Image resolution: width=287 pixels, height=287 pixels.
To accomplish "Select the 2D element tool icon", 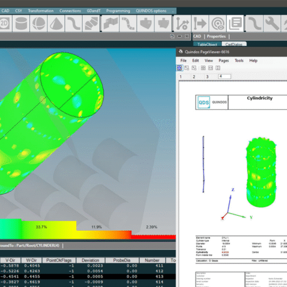I will pyautogui.click(x=5, y=24).
